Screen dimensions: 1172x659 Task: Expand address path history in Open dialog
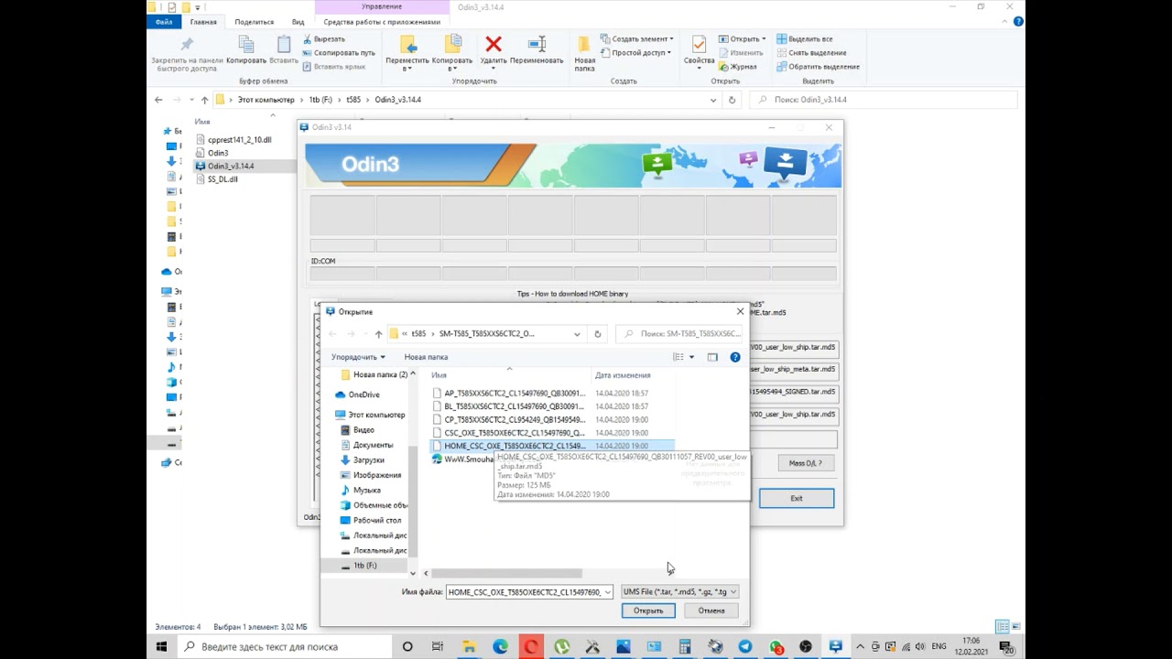(x=577, y=334)
